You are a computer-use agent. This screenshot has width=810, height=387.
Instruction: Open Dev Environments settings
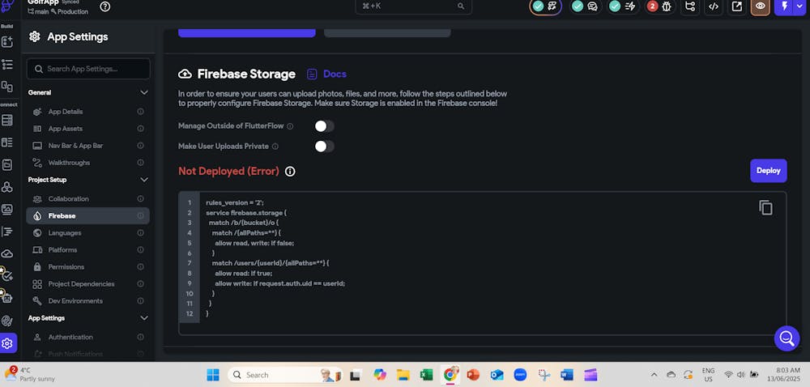87,301
